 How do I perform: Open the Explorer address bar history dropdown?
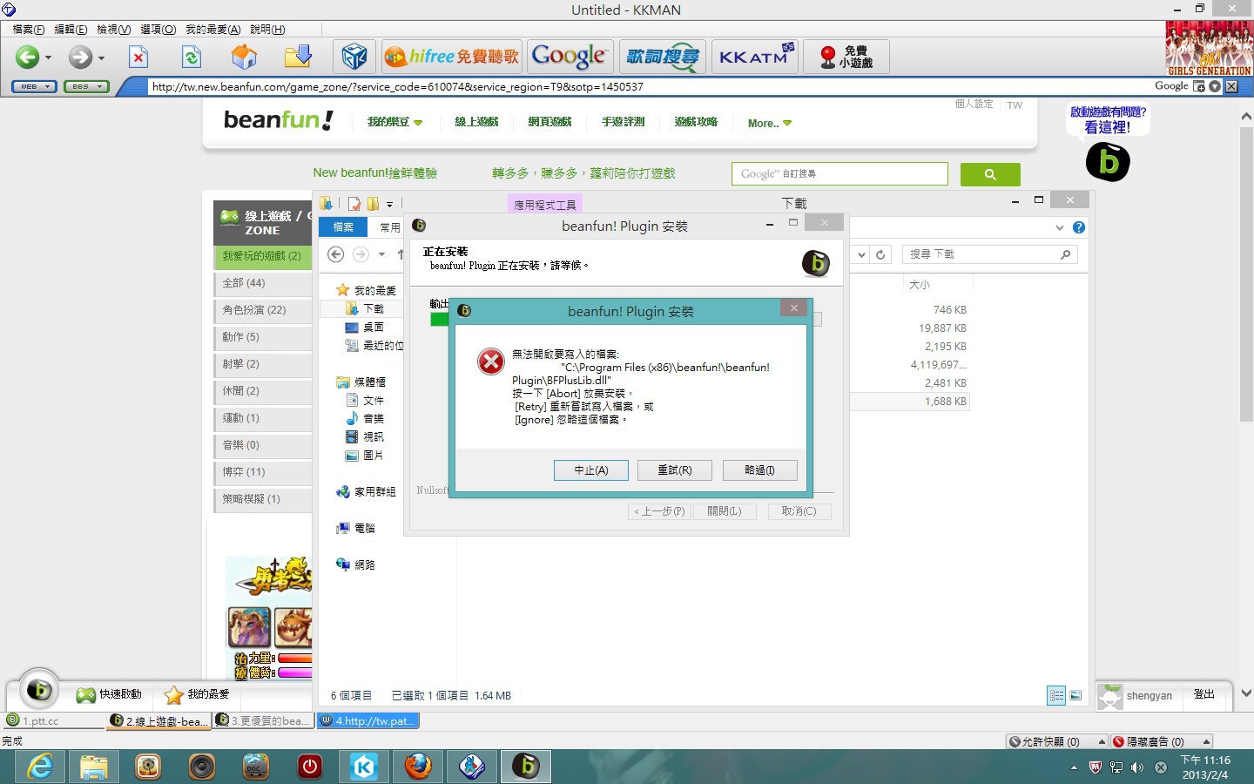pyautogui.click(x=861, y=254)
